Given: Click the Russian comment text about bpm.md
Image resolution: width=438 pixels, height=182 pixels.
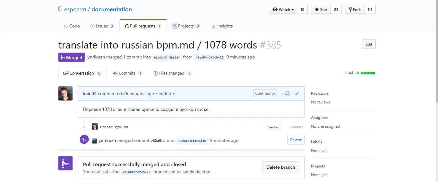Looking at the screenshot, I should click(x=146, y=109).
